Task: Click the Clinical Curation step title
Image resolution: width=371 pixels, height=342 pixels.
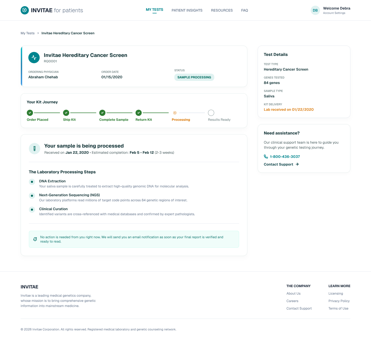Action: coord(53,209)
